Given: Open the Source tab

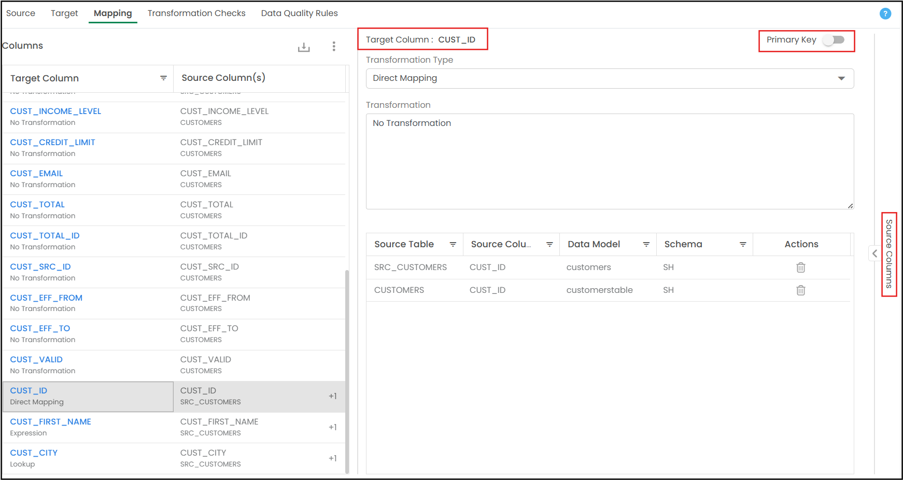Looking at the screenshot, I should click(21, 13).
